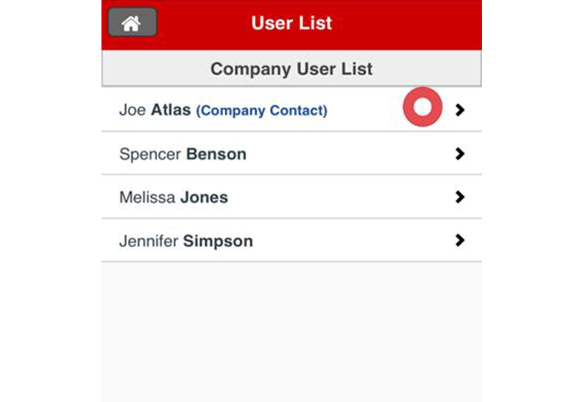Click the first name Spencer
This screenshot has width=574, height=402.
pyautogui.click(x=150, y=154)
